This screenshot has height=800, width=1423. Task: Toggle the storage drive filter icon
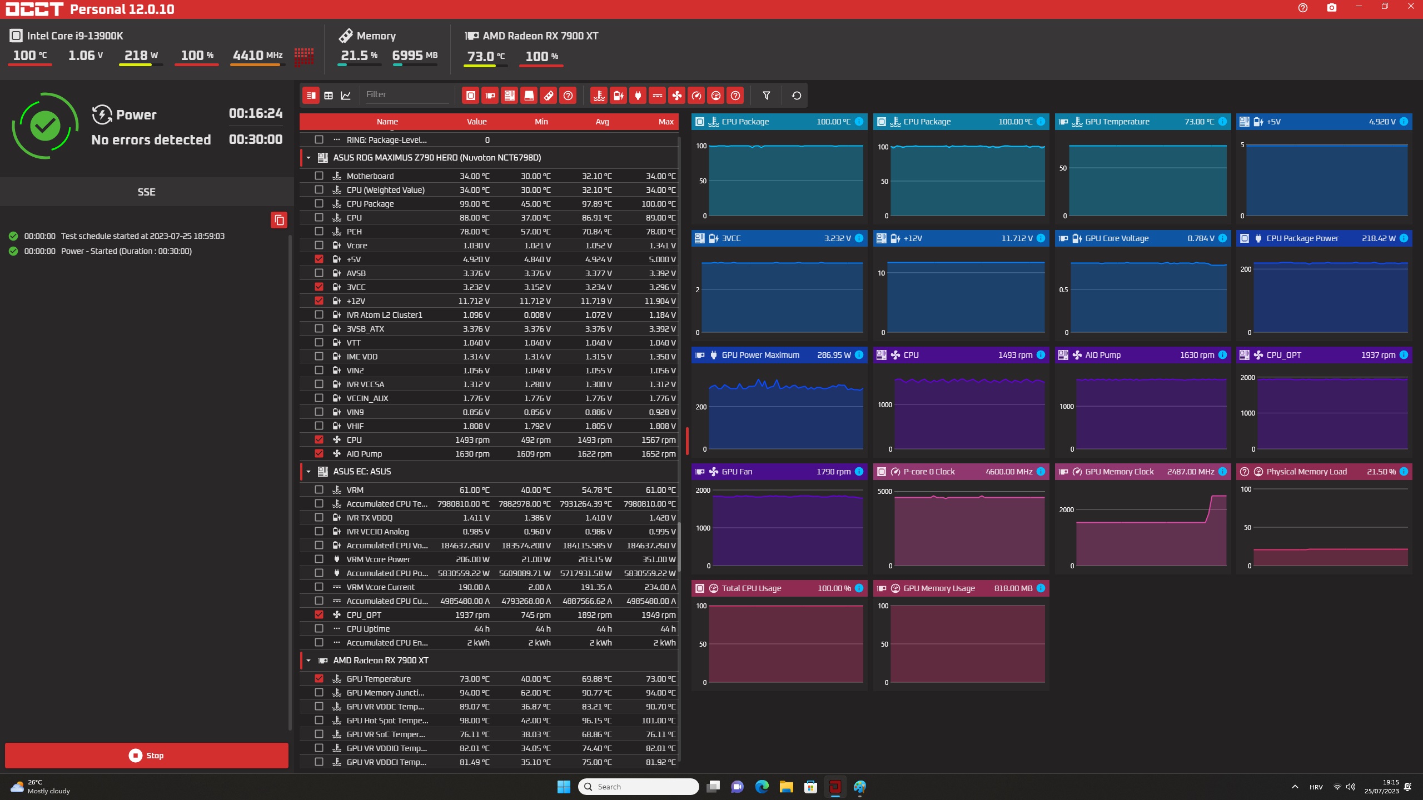(529, 96)
